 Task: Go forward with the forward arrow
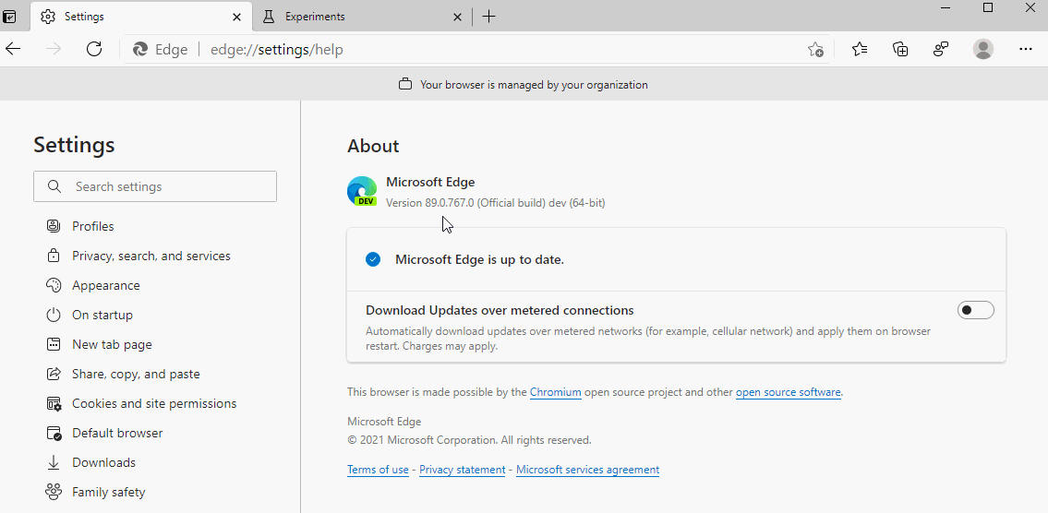tap(54, 49)
